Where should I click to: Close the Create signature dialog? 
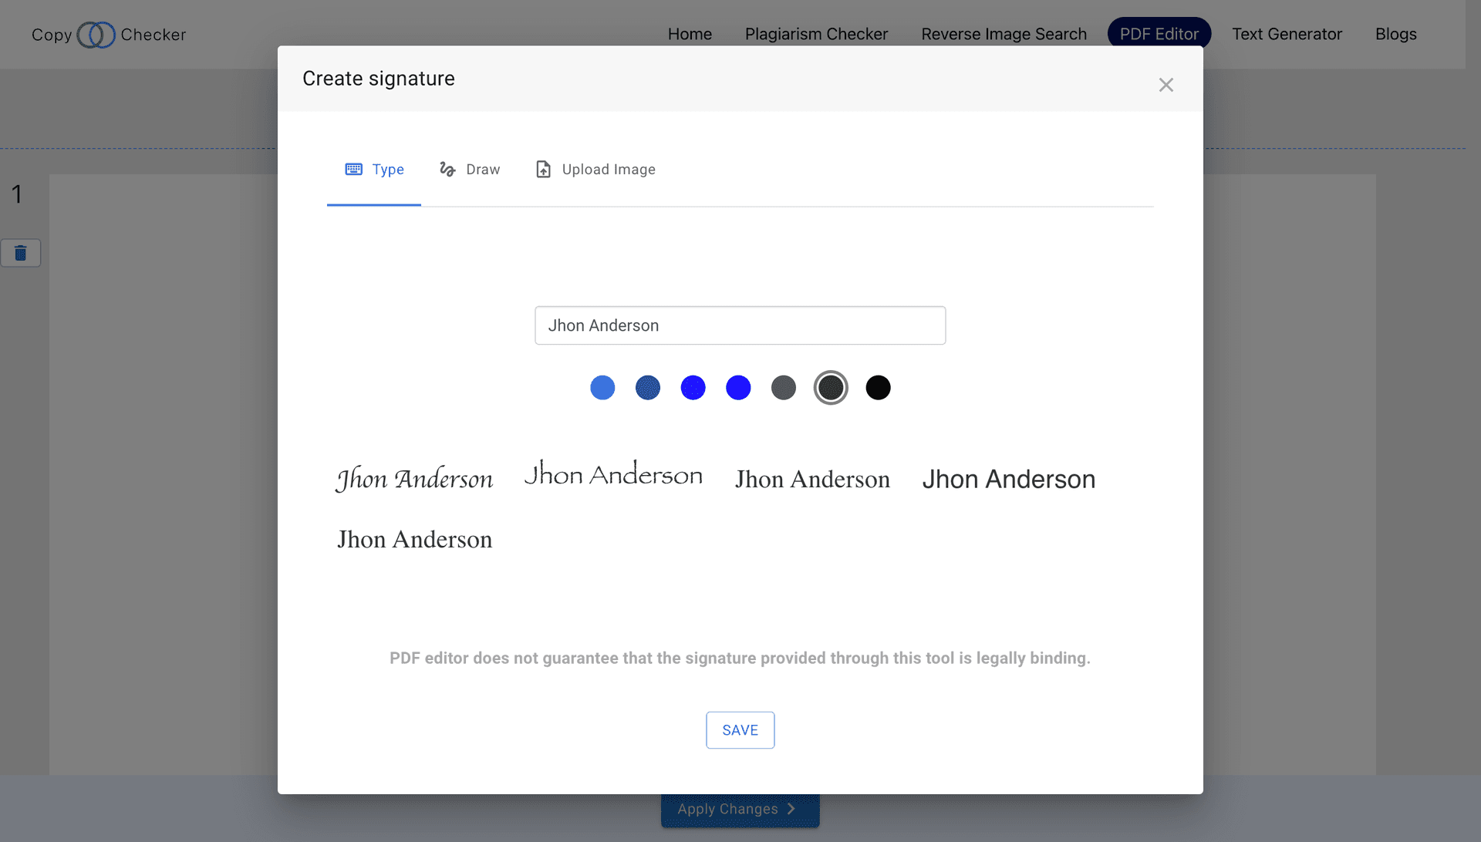(1166, 85)
